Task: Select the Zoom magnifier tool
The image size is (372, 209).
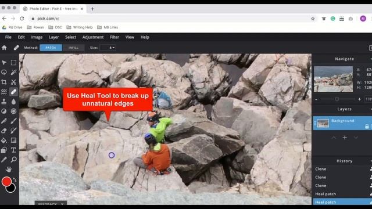Action: [13, 160]
